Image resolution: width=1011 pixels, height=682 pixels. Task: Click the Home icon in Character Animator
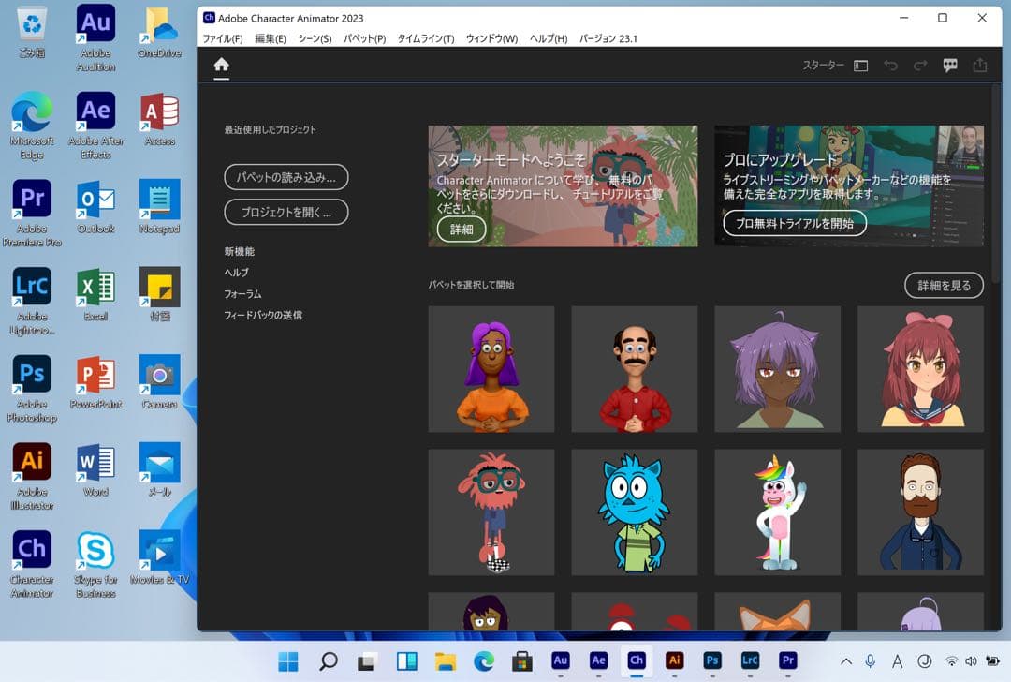click(221, 66)
